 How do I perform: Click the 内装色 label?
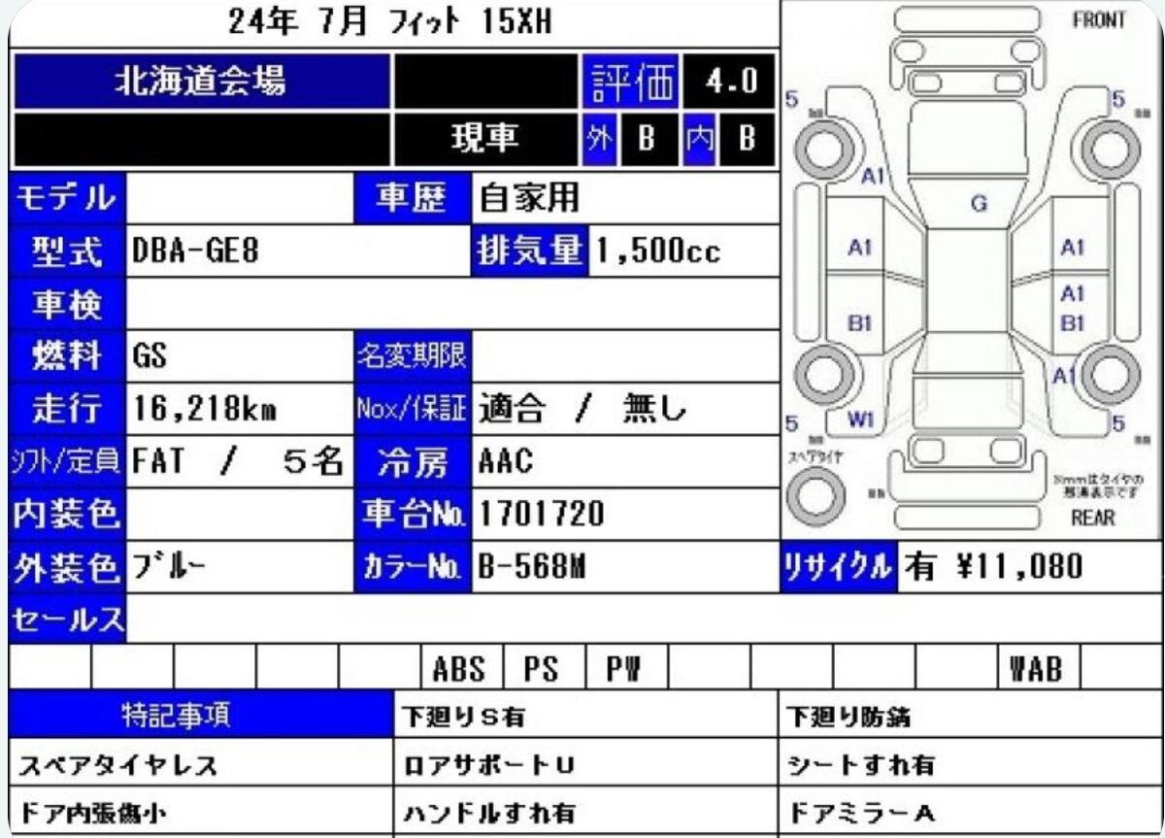[67, 514]
